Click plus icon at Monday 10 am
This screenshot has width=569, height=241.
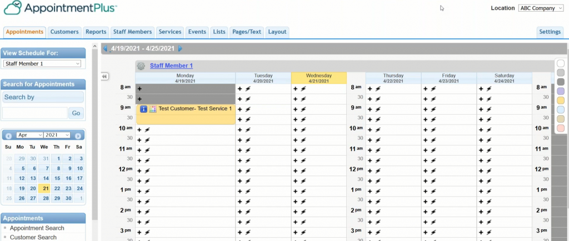[139, 130]
